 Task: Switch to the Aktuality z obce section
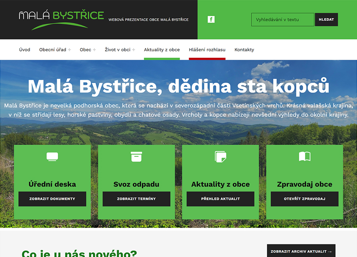pyautogui.click(x=161, y=50)
